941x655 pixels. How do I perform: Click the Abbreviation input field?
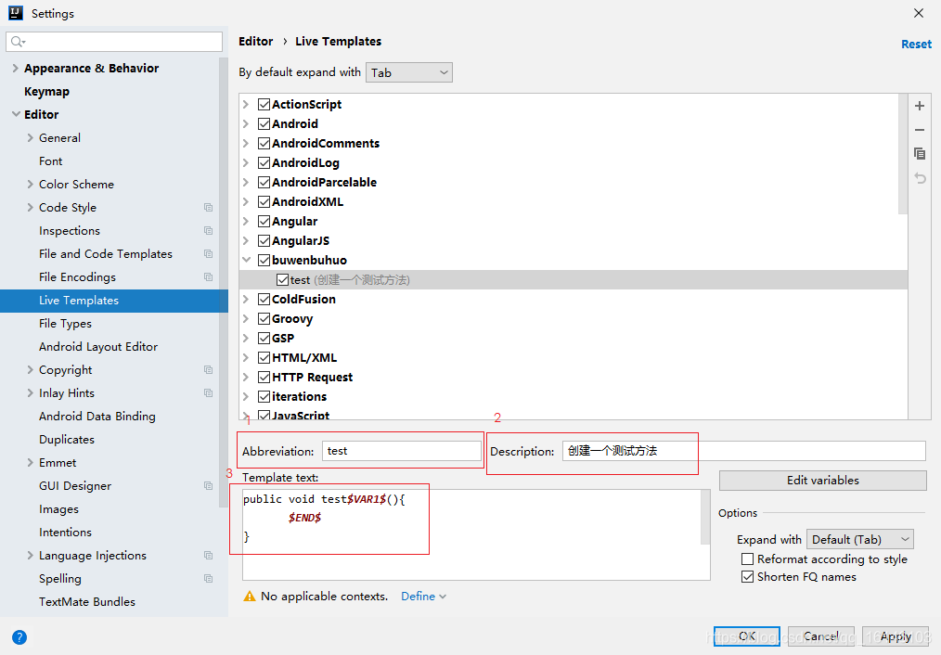[x=402, y=451]
